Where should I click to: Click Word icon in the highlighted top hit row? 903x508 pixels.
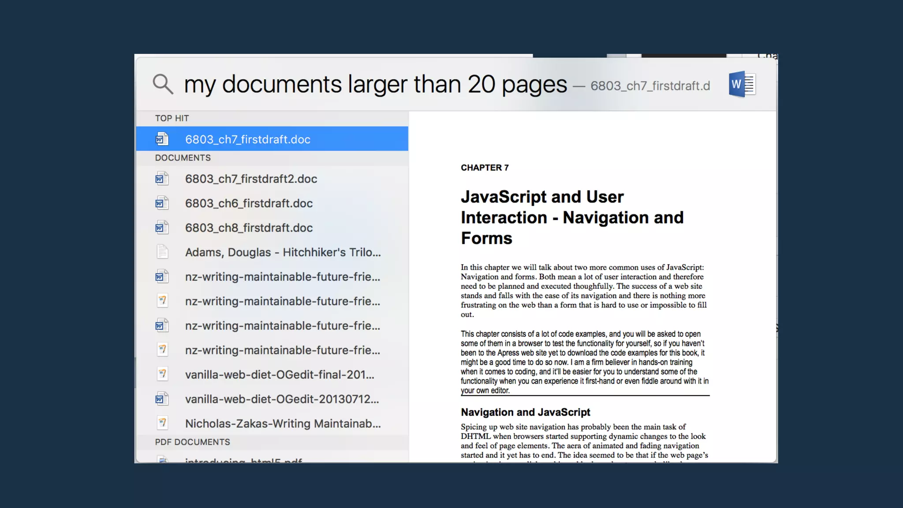(162, 139)
